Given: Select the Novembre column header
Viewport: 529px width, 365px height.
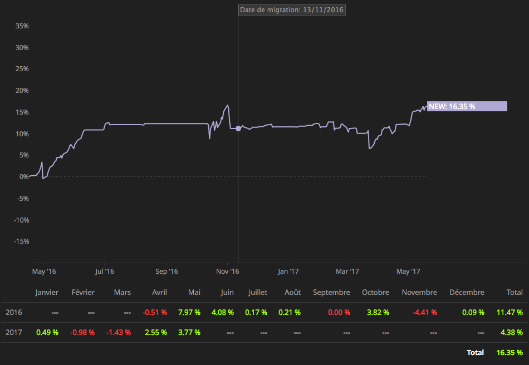Looking at the screenshot, I should coord(419,292).
